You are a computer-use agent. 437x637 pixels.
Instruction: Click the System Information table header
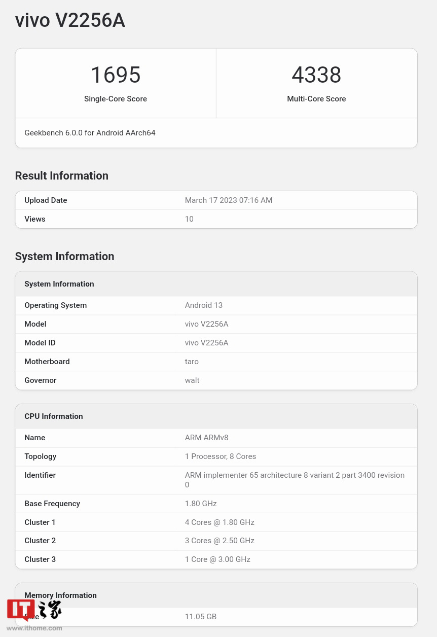(59, 284)
